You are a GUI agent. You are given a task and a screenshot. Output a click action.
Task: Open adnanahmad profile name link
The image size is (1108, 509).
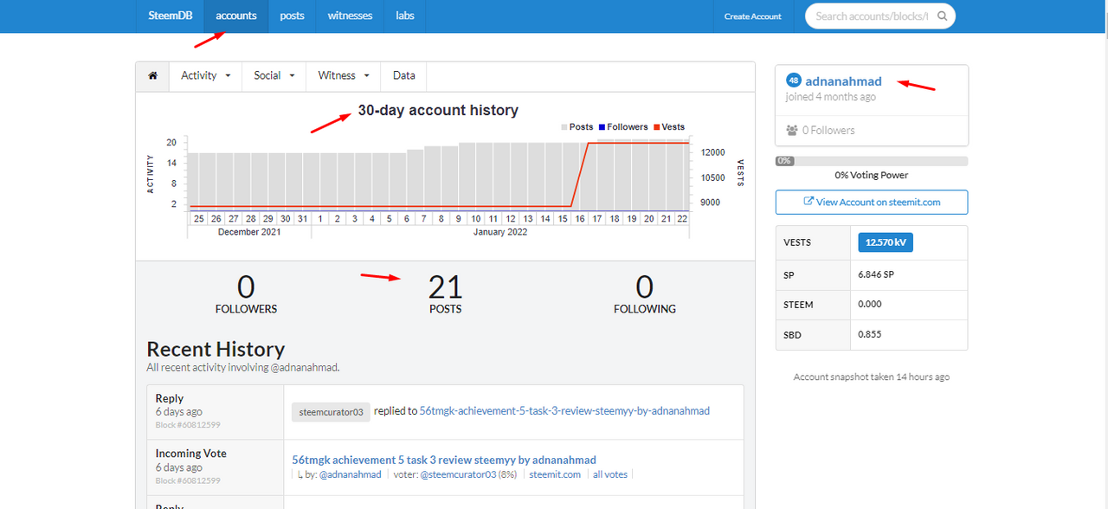[843, 81]
